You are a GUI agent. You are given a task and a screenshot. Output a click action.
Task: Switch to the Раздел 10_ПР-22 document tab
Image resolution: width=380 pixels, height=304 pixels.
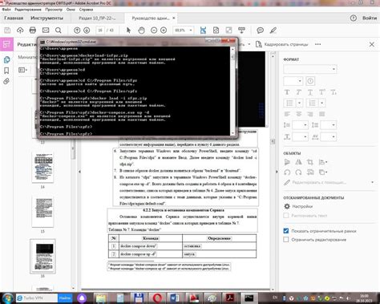[x=97, y=18]
